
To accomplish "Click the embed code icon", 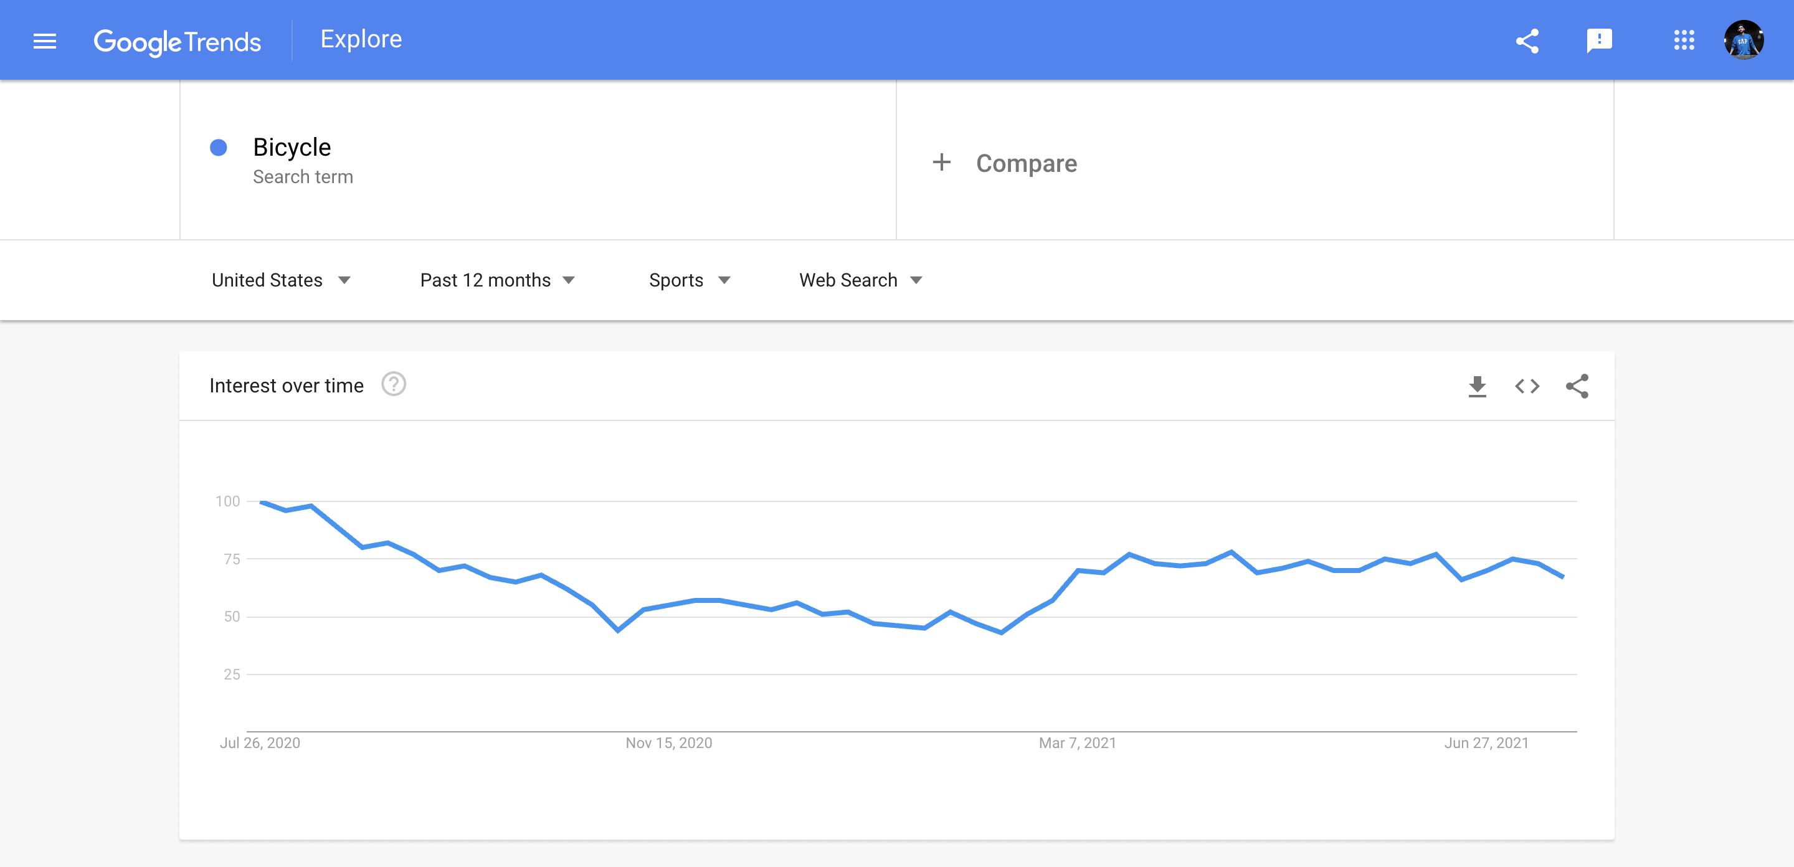I will tap(1527, 386).
